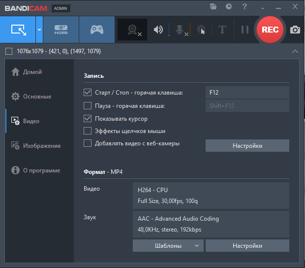305x268 pixels.
Task: Switch to HDMI device recording mode
Action: click(x=61, y=30)
